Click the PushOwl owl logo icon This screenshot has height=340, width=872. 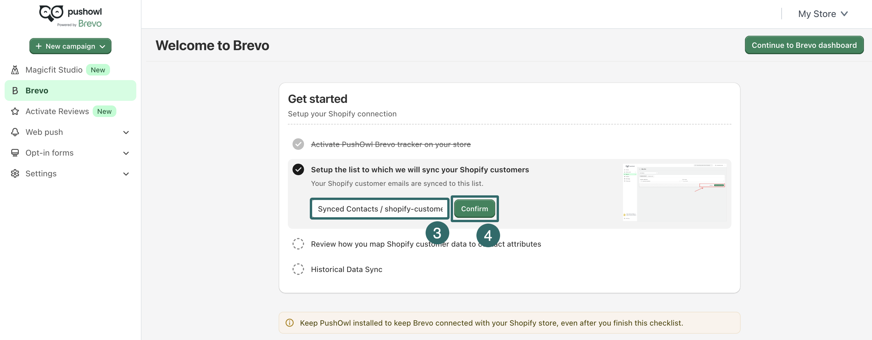click(x=51, y=13)
